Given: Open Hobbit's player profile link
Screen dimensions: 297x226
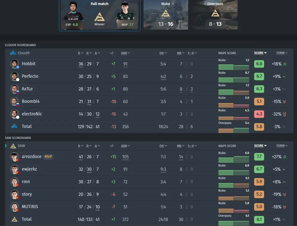Looking at the screenshot, I should pyautogui.click(x=29, y=64).
